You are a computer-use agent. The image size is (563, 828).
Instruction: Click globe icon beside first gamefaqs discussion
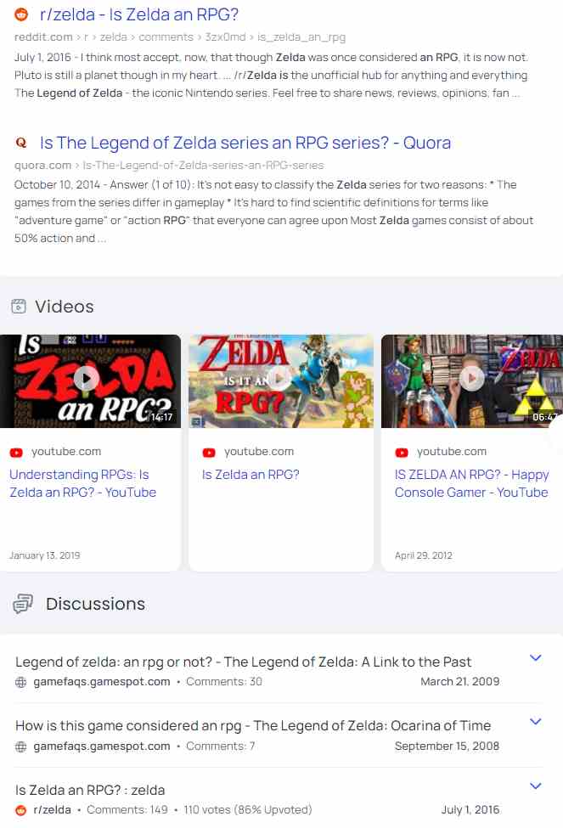20,682
